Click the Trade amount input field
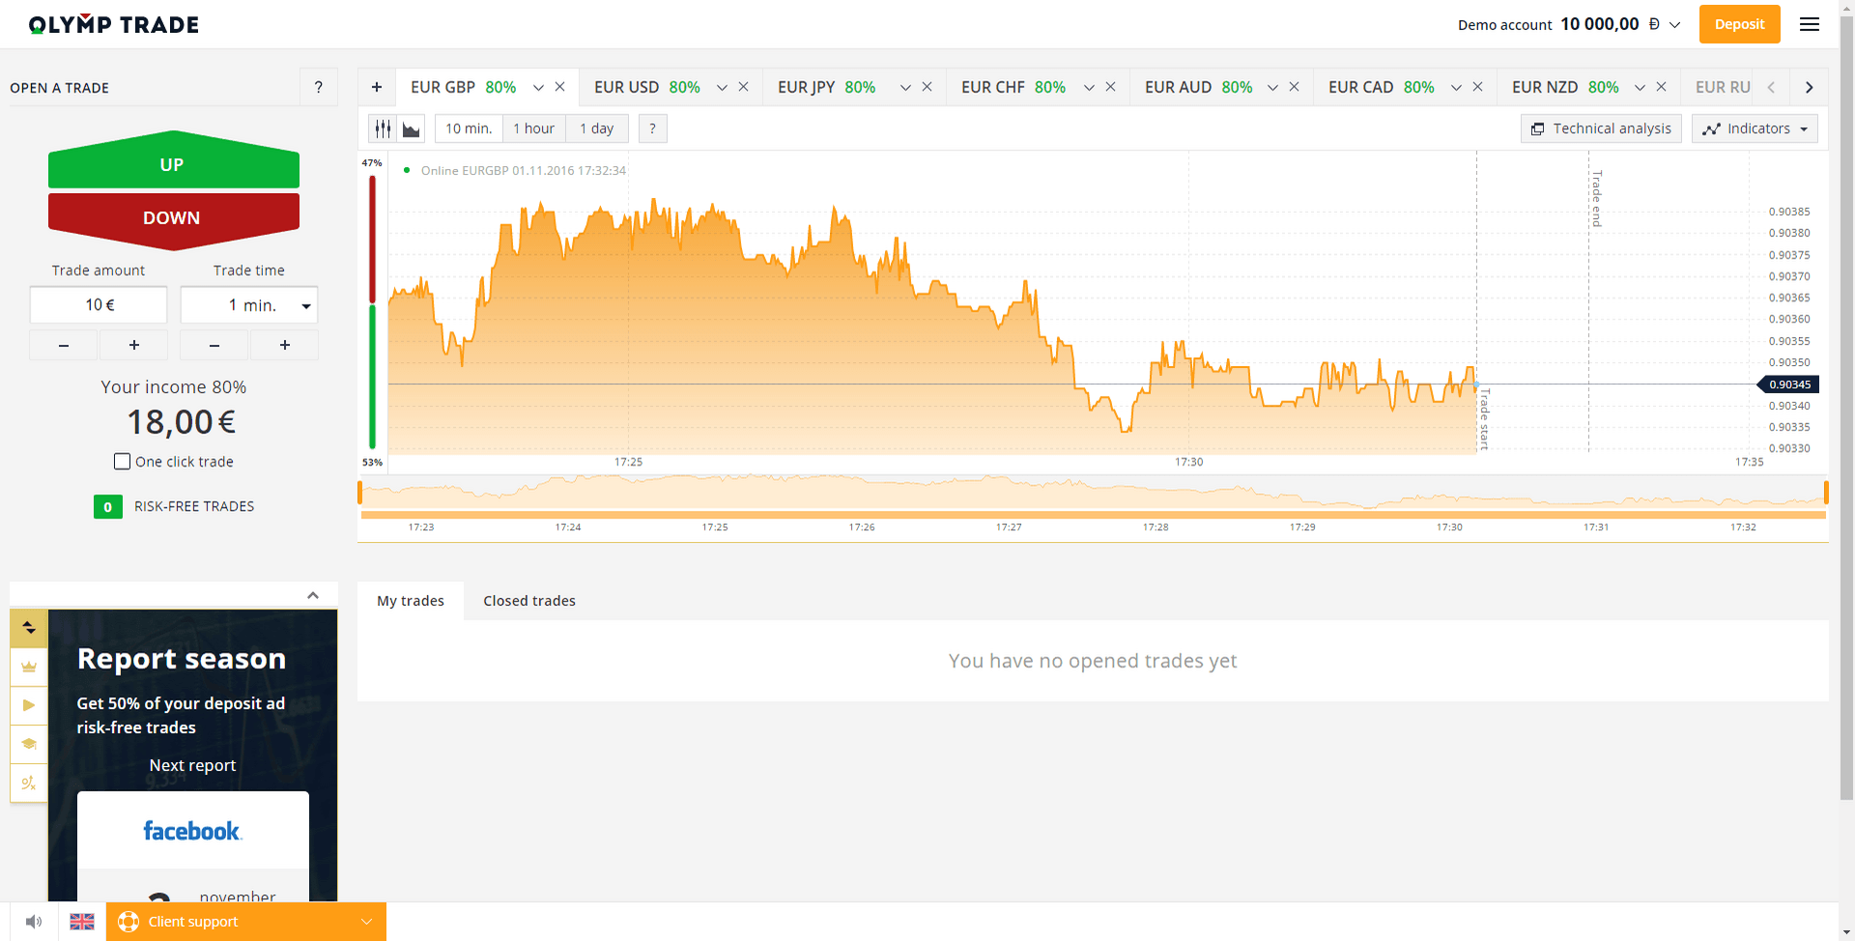The height and width of the screenshot is (941, 1855). (99, 305)
